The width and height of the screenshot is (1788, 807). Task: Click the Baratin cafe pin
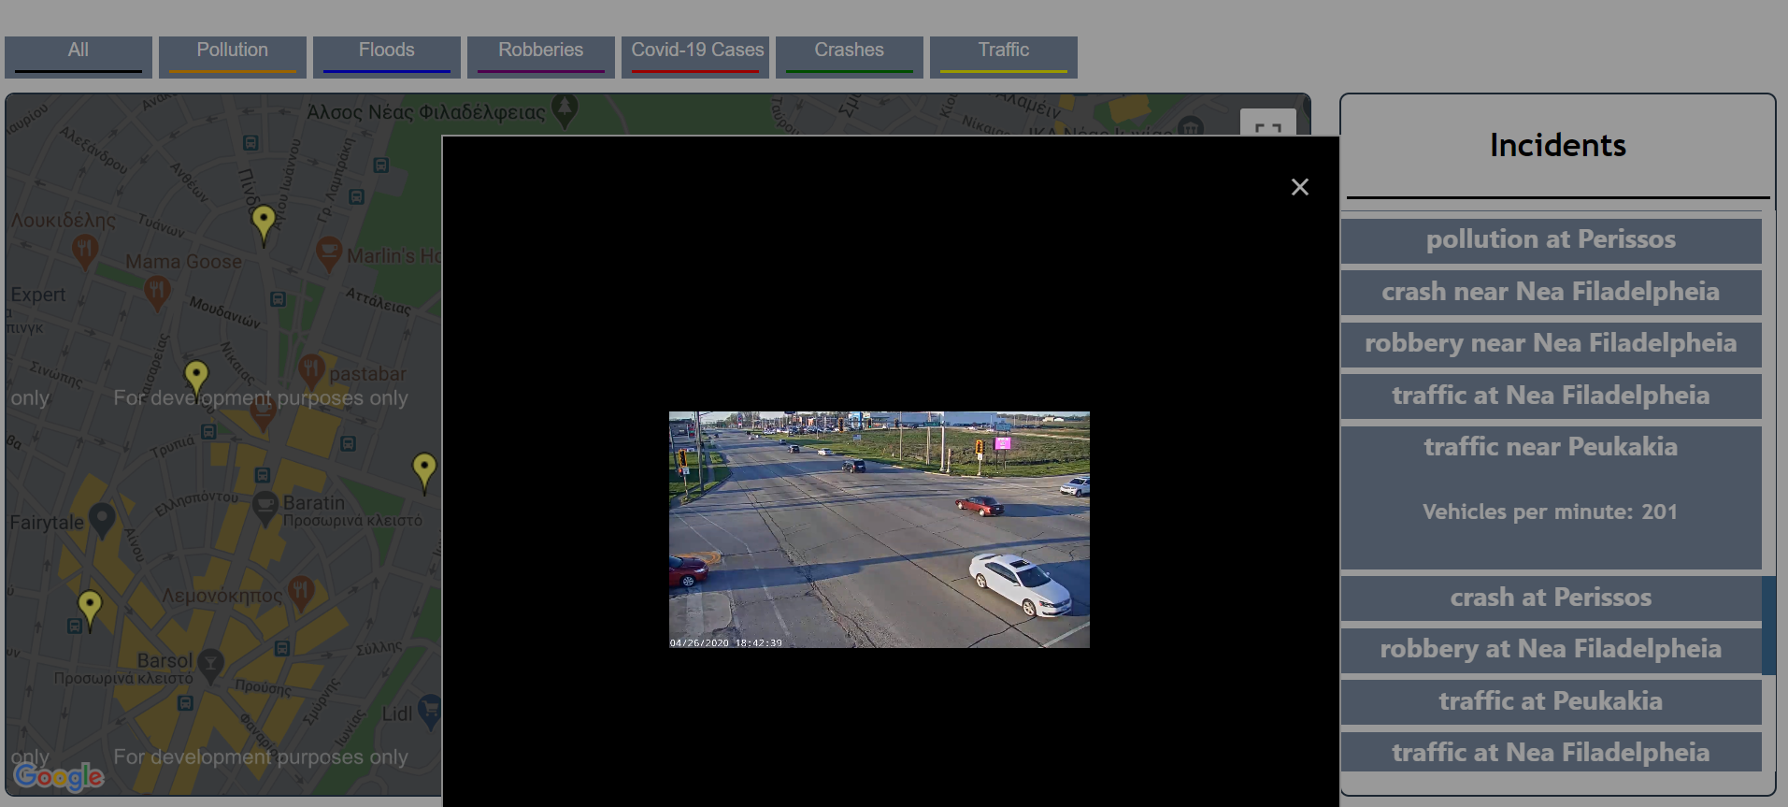point(265,508)
